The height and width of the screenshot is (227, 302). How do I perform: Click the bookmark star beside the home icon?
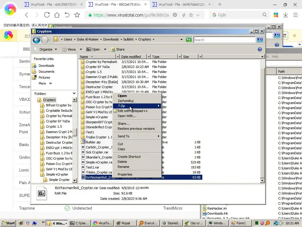tap(77, 15)
